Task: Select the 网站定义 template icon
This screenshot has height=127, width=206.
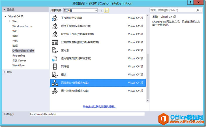Action: (55, 83)
